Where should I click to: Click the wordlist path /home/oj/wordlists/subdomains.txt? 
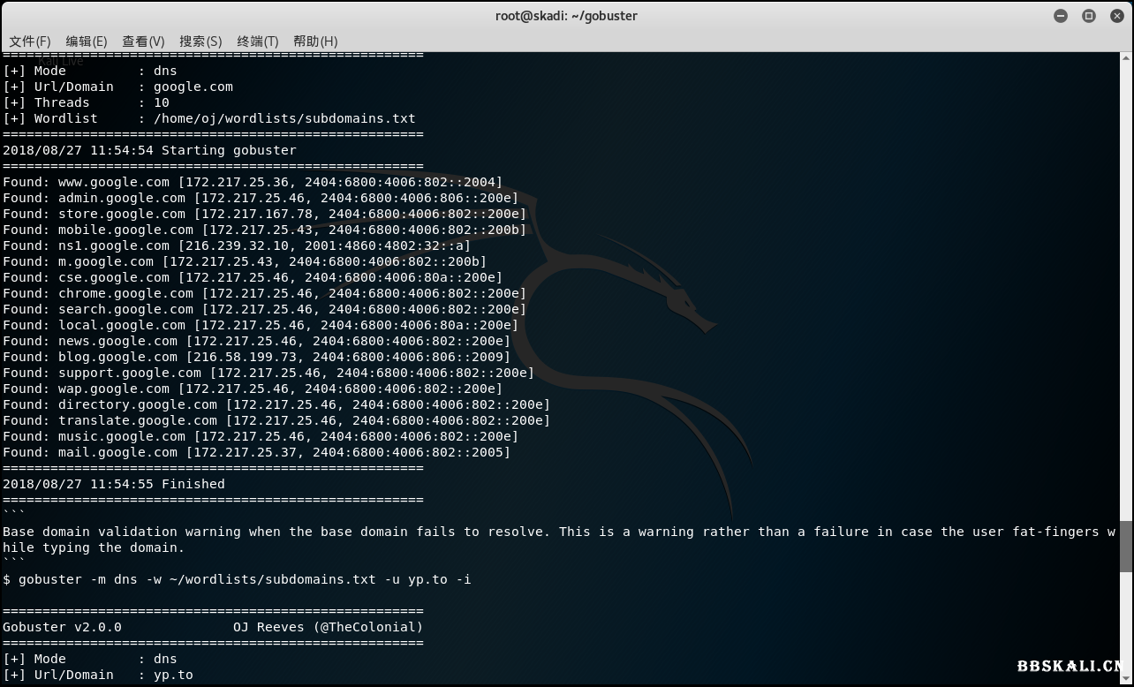(284, 118)
